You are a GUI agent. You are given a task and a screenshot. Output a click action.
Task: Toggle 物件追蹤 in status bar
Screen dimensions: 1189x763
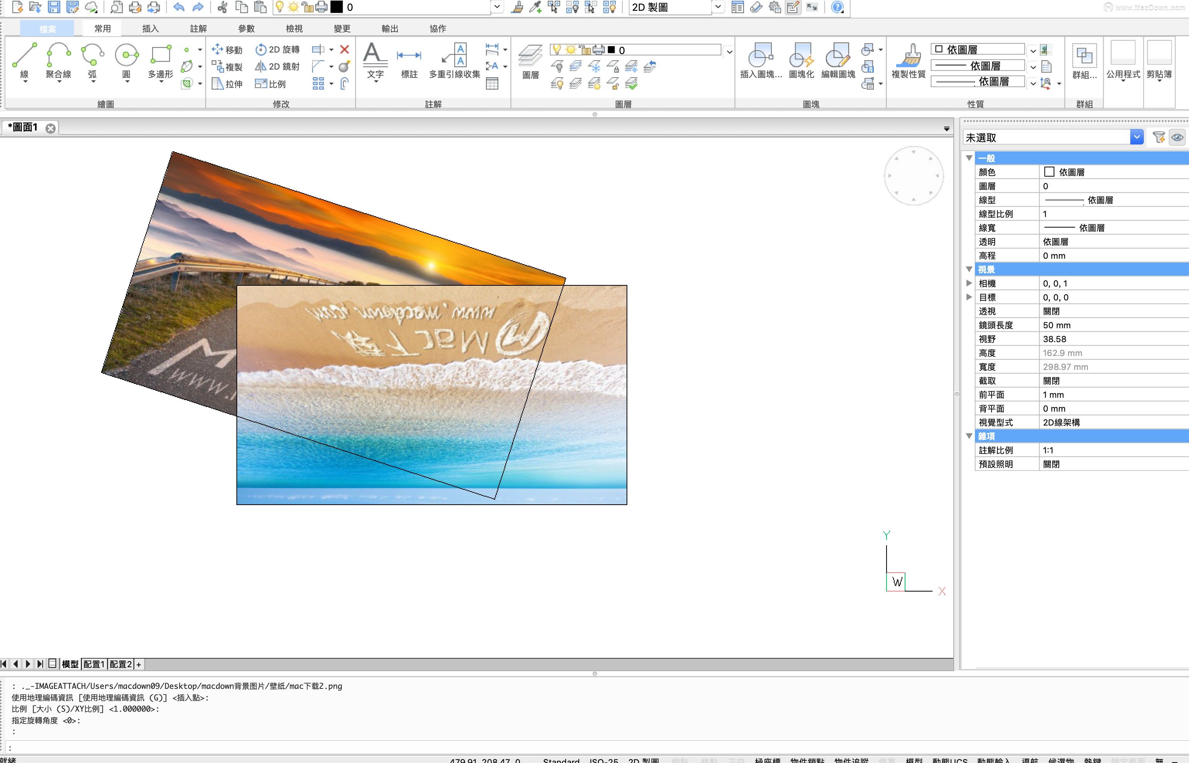(851, 760)
